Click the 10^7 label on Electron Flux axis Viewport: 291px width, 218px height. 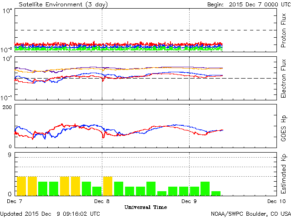[x=8, y=59]
